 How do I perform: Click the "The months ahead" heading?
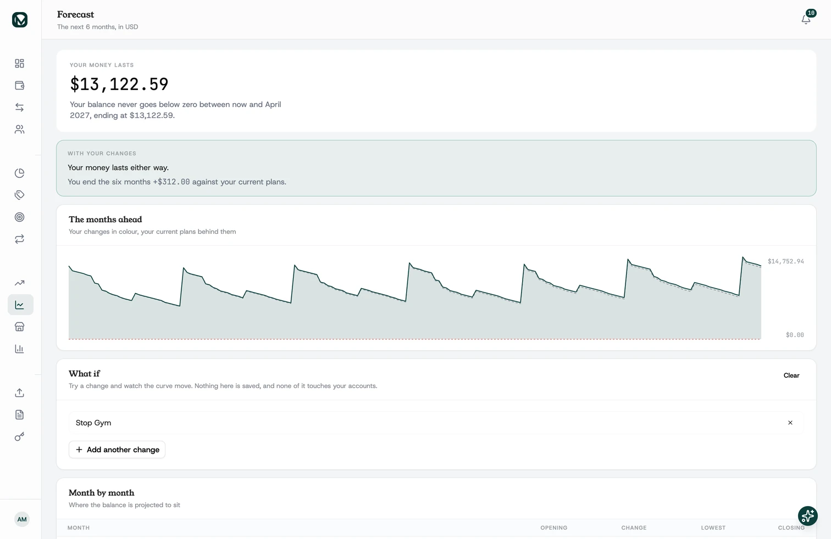pos(105,220)
